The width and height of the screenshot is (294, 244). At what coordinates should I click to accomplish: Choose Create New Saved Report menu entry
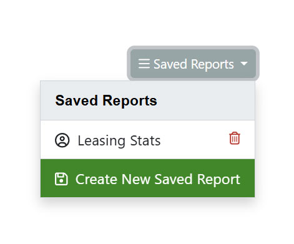[x=147, y=178]
